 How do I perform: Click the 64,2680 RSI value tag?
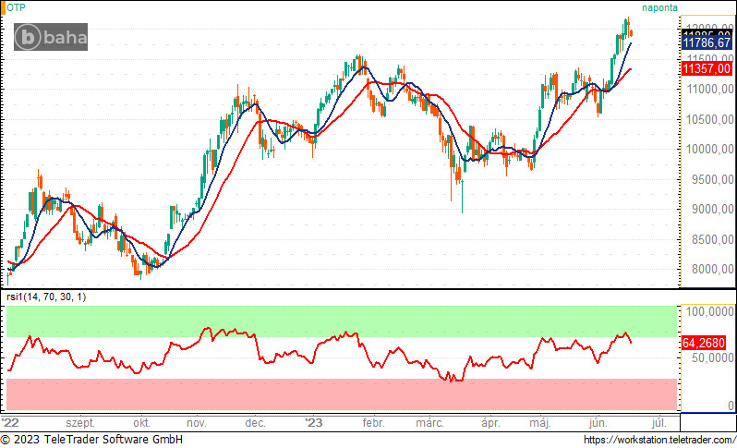click(x=704, y=343)
